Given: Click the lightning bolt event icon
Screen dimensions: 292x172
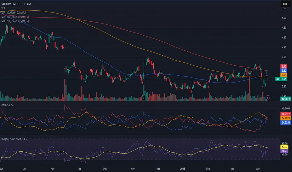Looking at the screenshot, I should [268, 98].
